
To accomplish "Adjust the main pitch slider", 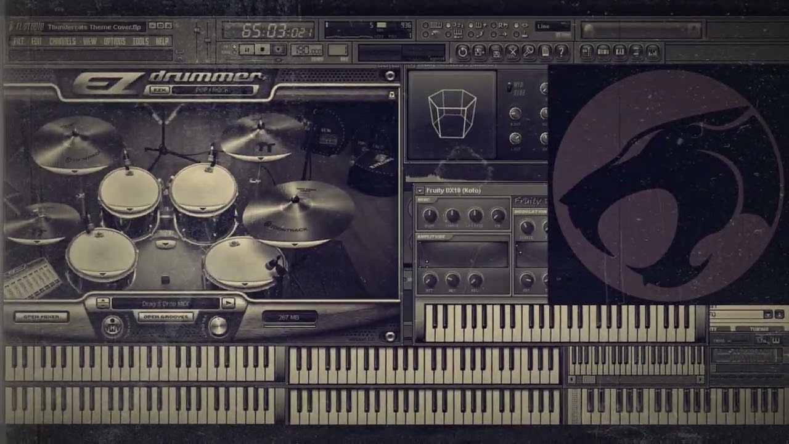I will tap(208, 40).
